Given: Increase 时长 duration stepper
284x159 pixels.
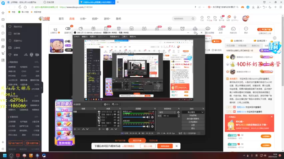Looking at the screenshot, I should coord(179,115).
